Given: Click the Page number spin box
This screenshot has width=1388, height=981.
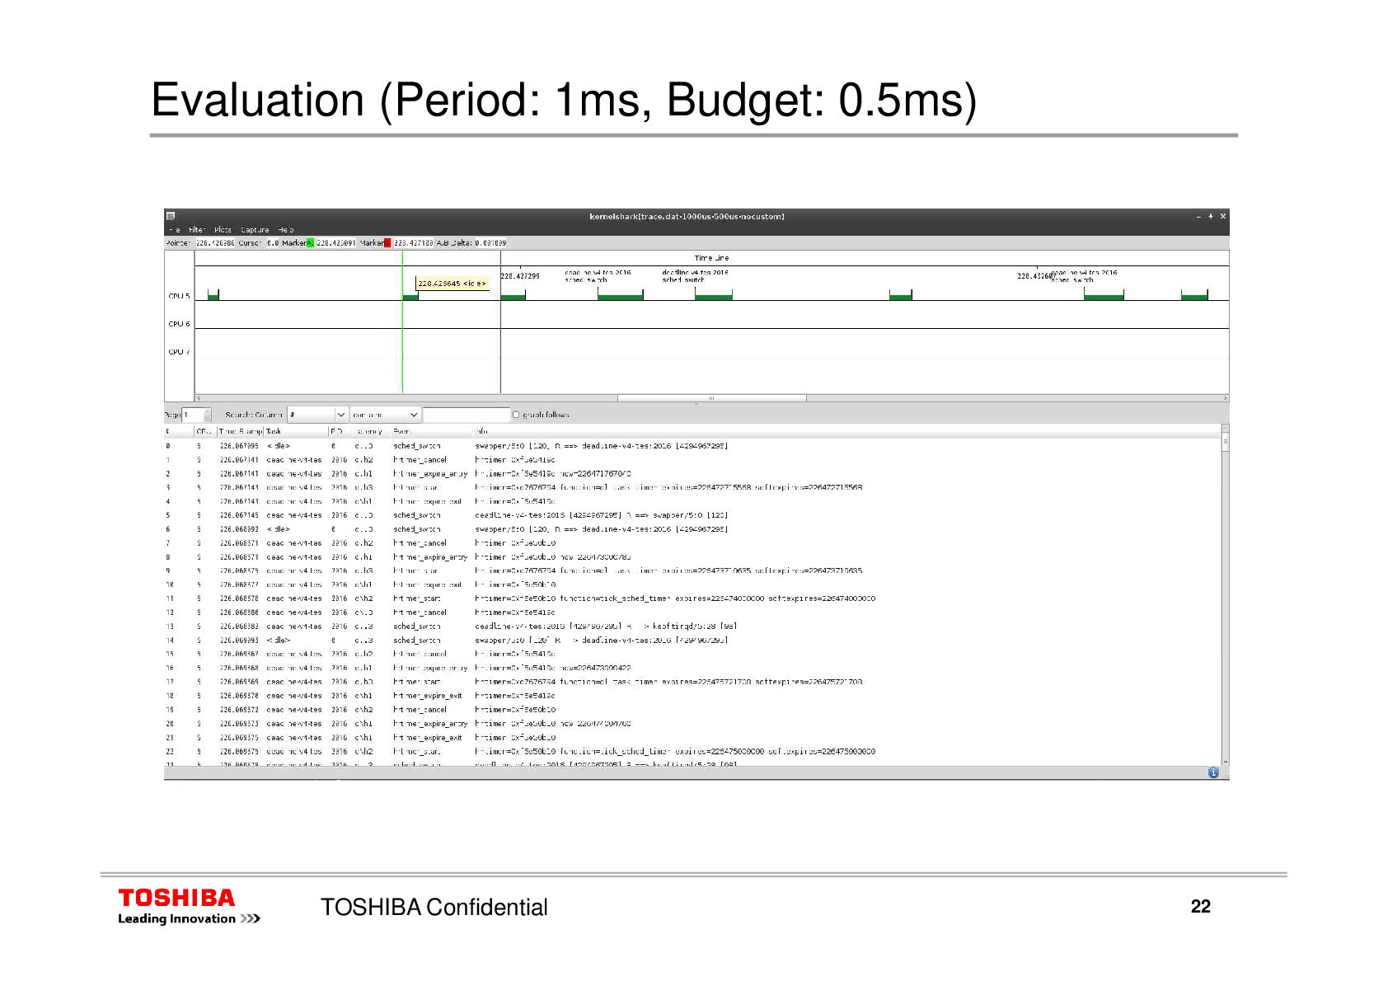Looking at the screenshot, I should 196,415.
